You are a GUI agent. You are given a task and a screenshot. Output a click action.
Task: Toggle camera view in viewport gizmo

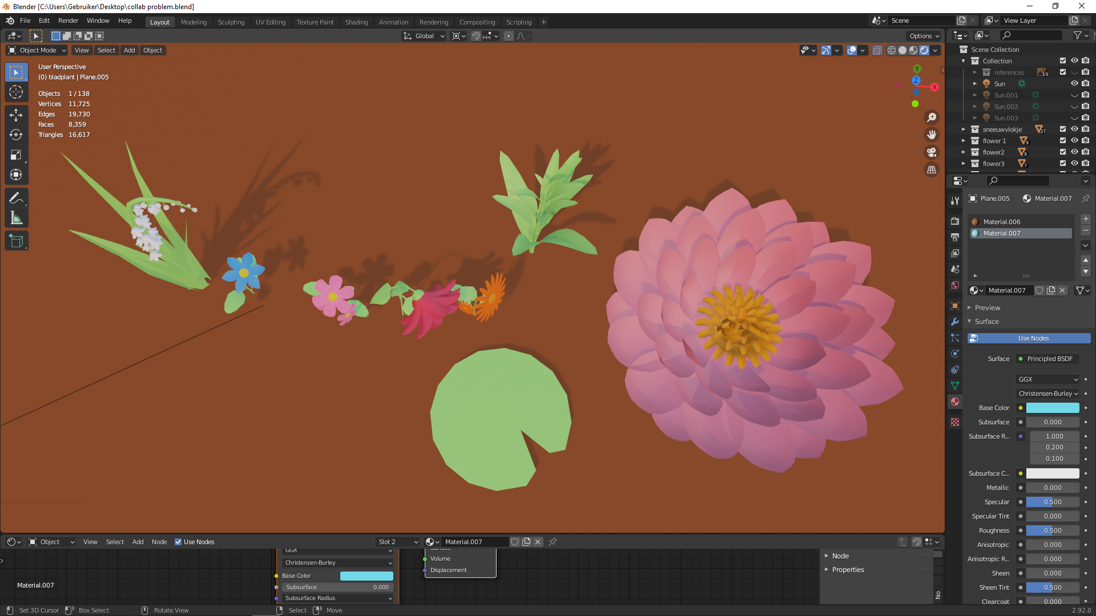point(932,153)
